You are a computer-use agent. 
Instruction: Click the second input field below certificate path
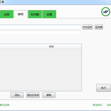click(x=40, y=33)
